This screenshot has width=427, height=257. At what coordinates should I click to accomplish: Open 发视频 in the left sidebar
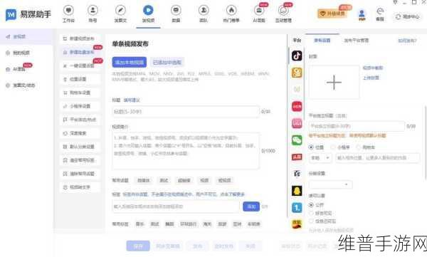(26, 36)
